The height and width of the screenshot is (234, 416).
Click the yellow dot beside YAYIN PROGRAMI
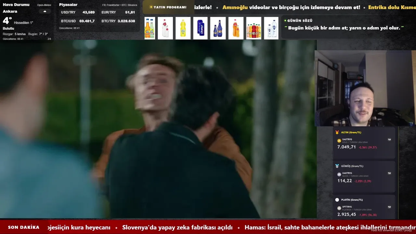click(x=151, y=7)
